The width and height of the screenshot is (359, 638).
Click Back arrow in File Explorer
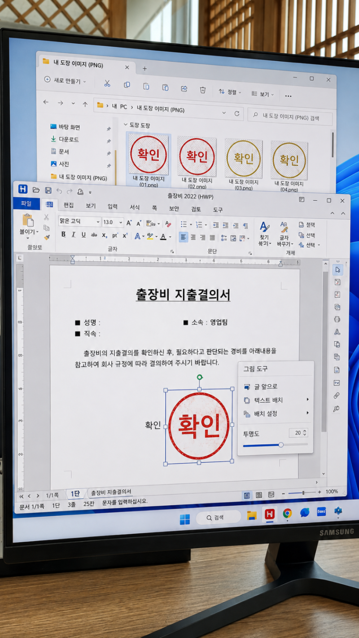(46, 102)
